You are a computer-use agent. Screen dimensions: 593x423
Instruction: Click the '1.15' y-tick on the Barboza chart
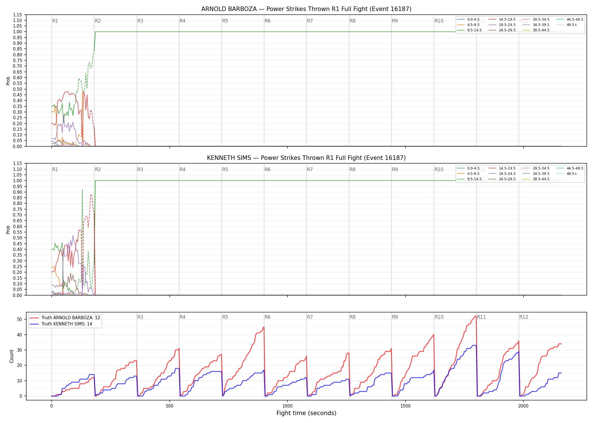pyautogui.click(x=18, y=15)
